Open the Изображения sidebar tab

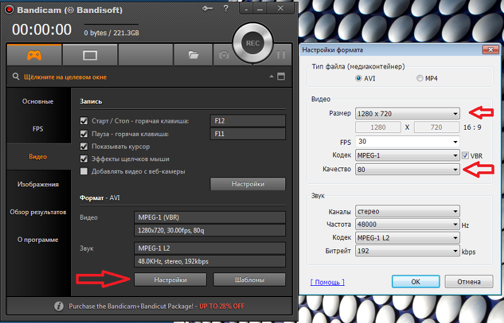click(38, 184)
